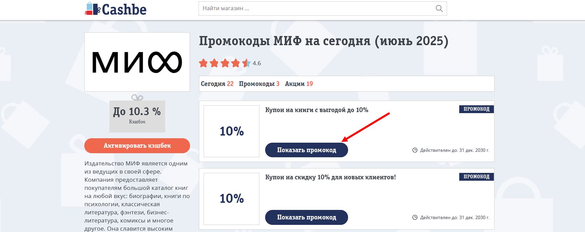
Task: Click the 'ПРОМОКОД' label on the 'Купон на книги' coupon
Action: [x=477, y=109]
